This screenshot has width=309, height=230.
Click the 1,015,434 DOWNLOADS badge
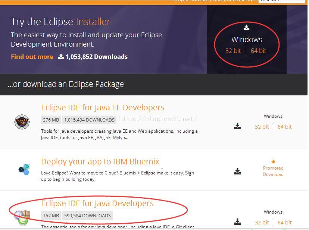pyautogui.click(x=89, y=120)
